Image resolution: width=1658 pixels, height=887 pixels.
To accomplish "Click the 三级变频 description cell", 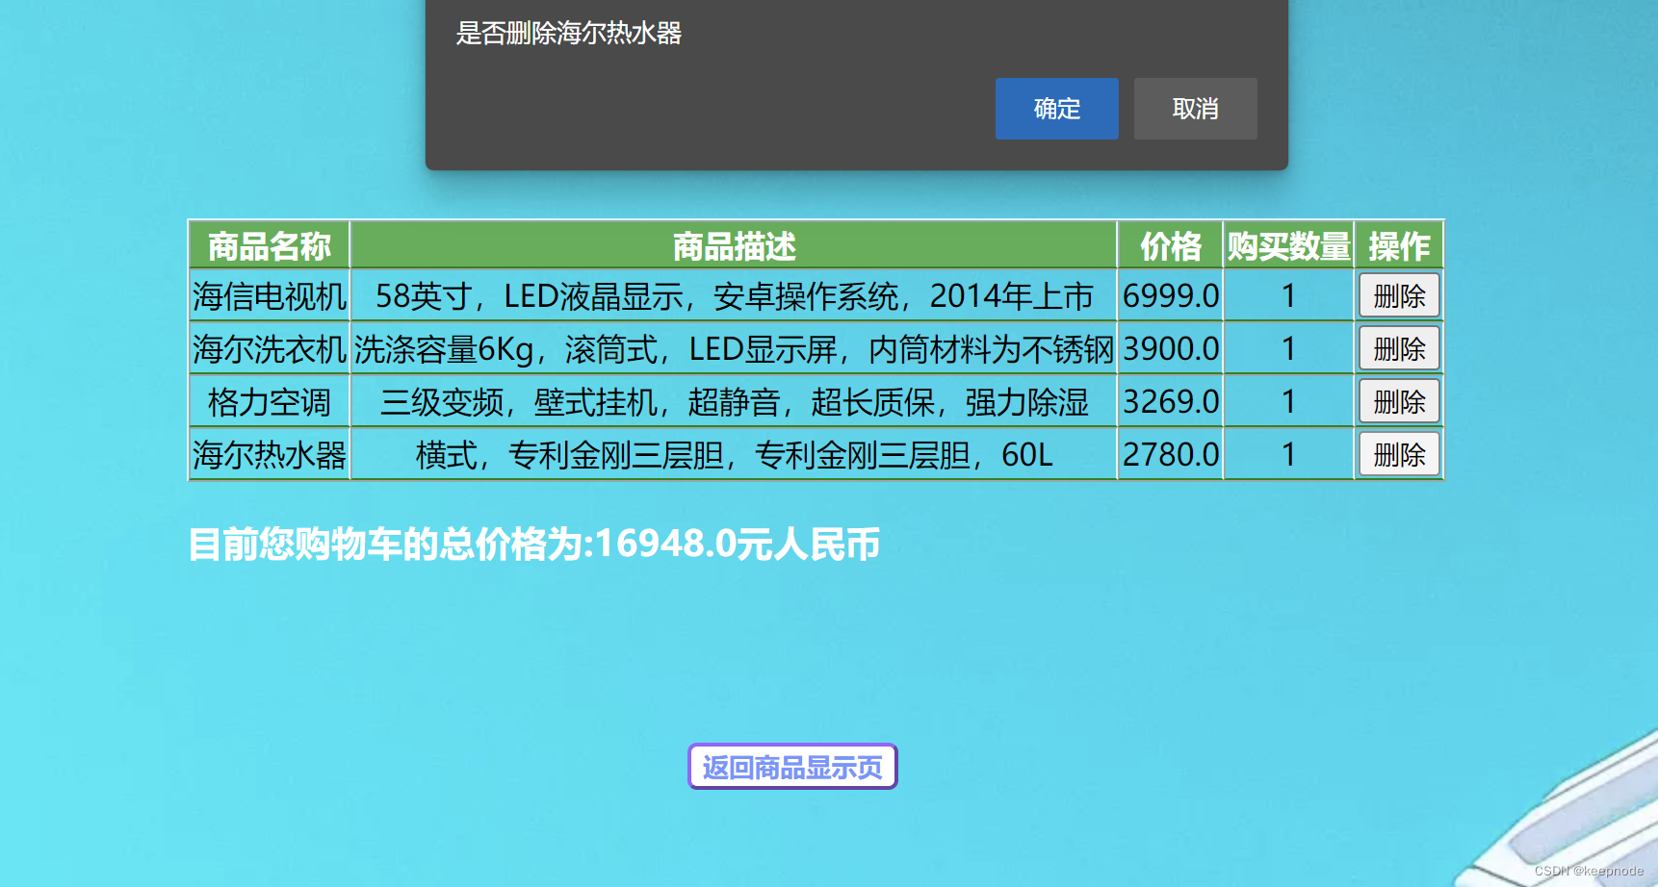I will point(734,402).
